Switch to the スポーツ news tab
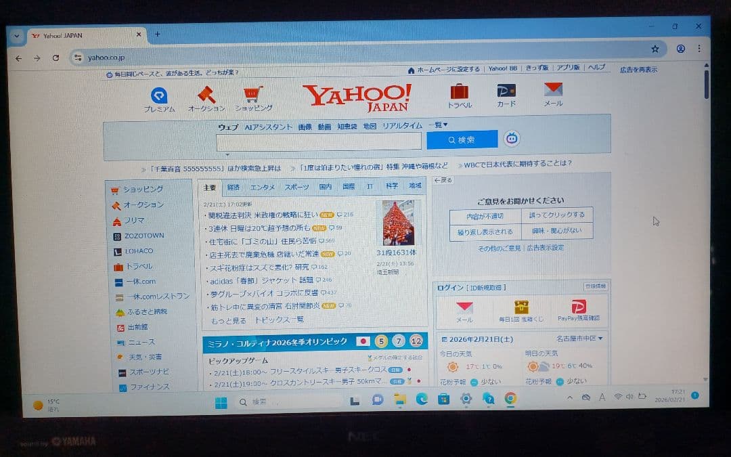The height and width of the screenshot is (457, 731). tap(296, 187)
